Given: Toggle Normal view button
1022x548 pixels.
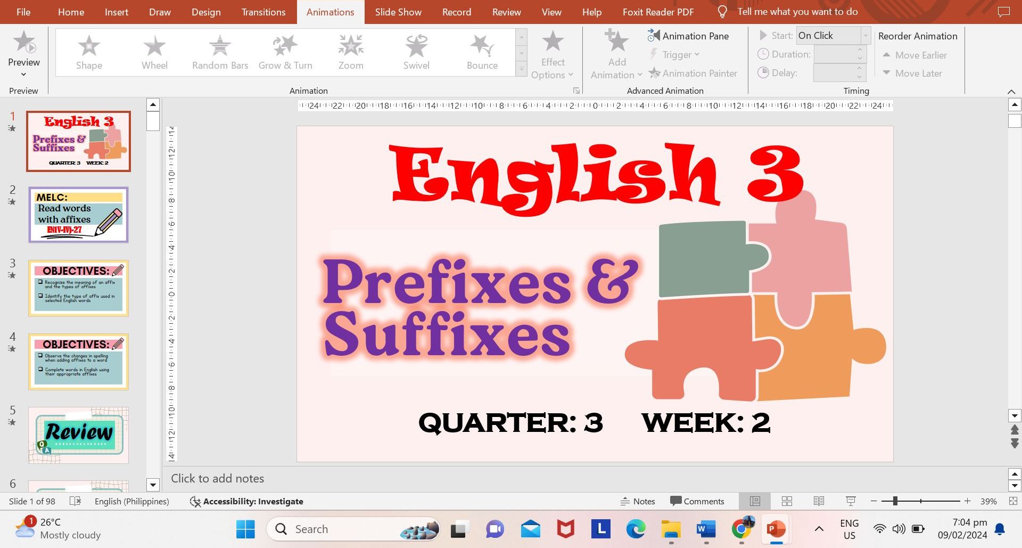Looking at the screenshot, I should 755,501.
